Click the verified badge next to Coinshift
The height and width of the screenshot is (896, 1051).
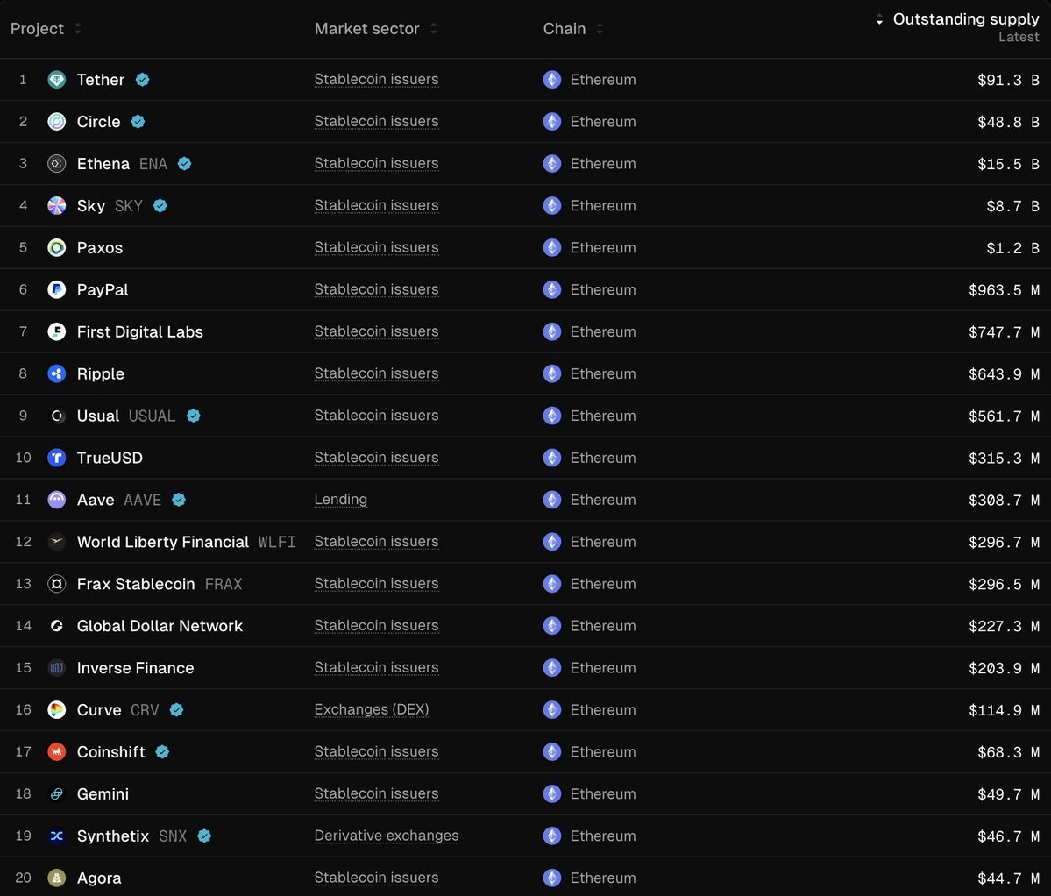click(x=162, y=752)
